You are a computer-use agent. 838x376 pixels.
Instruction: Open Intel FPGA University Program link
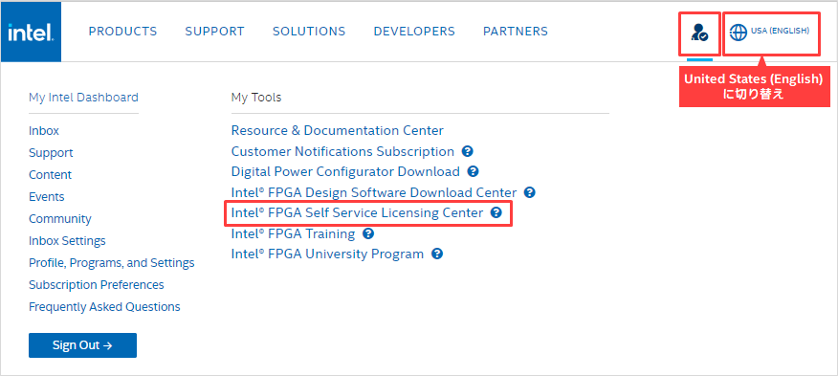pyautogui.click(x=327, y=254)
